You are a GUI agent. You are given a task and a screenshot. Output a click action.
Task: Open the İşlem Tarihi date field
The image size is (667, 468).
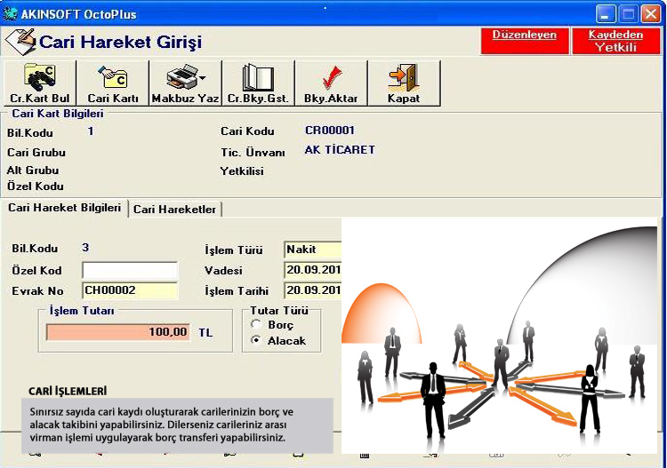point(313,290)
